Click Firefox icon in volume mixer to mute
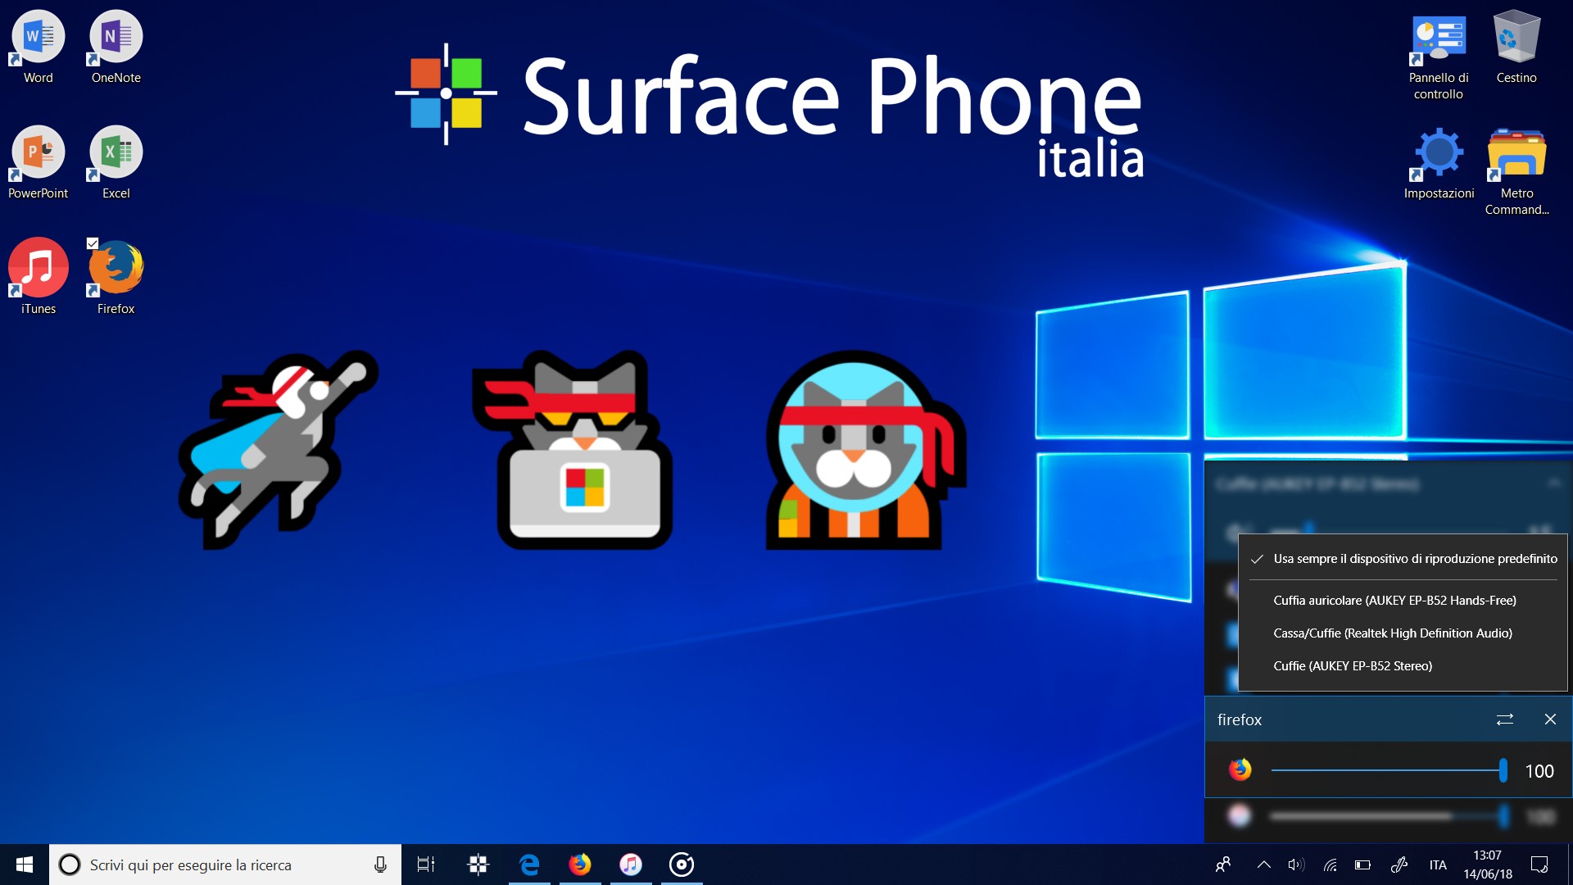This screenshot has height=885, width=1573. pyautogui.click(x=1240, y=769)
